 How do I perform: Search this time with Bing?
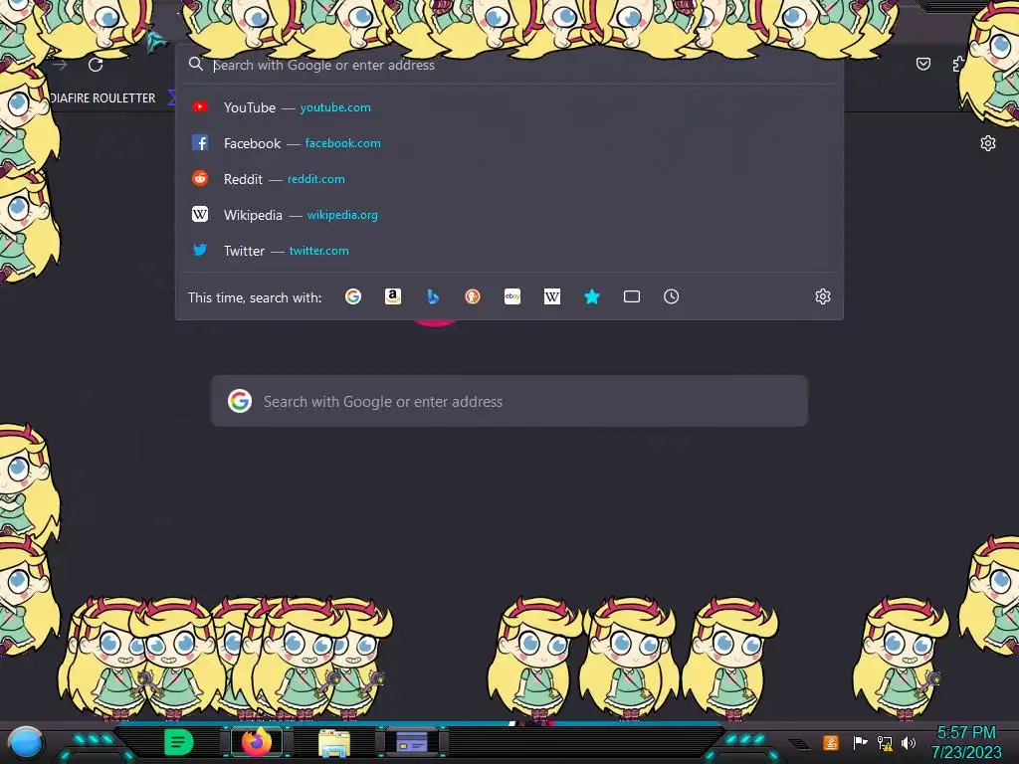point(433,296)
